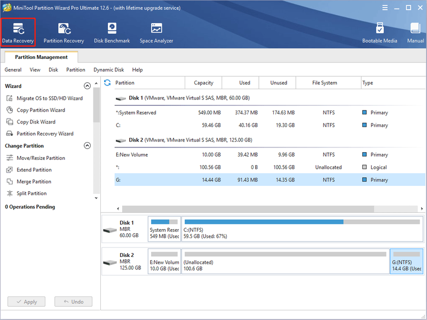Switch to the Partition Management tab
Viewport: 427px width, 320px height.
[x=41, y=57]
